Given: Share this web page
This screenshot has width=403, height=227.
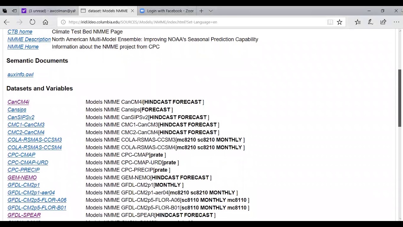Looking at the screenshot, I should pyautogui.click(x=383, y=22).
